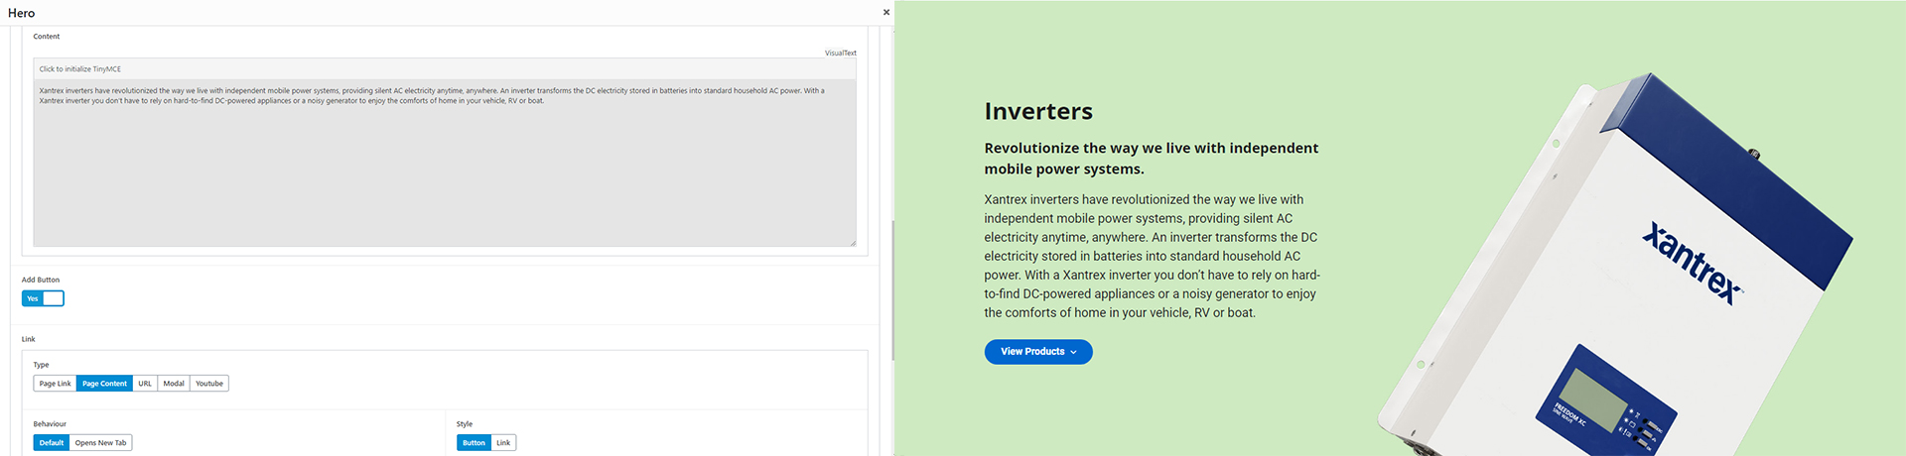Grab the text area resize handle

coord(852,242)
